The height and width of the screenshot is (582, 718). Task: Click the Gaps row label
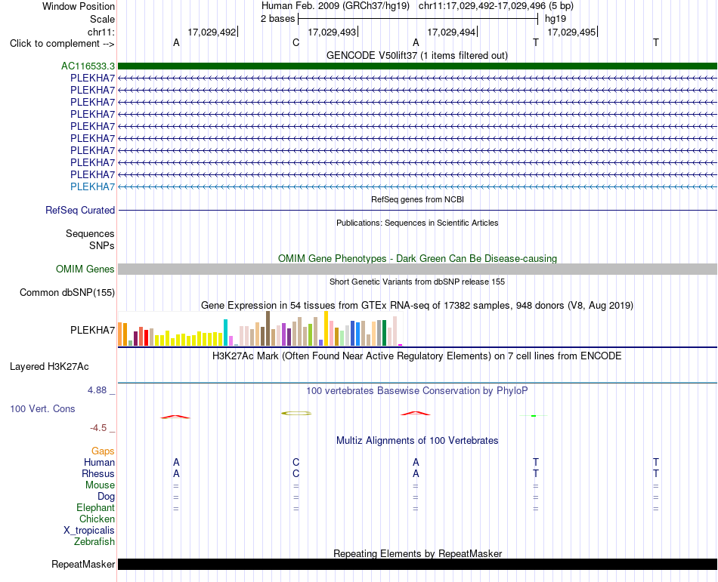click(x=103, y=451)
